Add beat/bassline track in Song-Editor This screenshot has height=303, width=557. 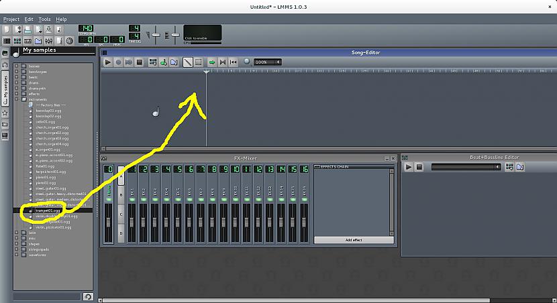(153, 62)
